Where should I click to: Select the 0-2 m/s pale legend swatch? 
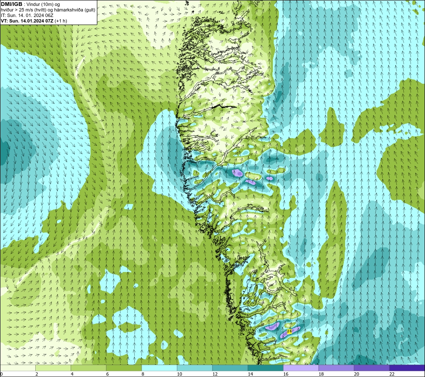pos(17,368)
